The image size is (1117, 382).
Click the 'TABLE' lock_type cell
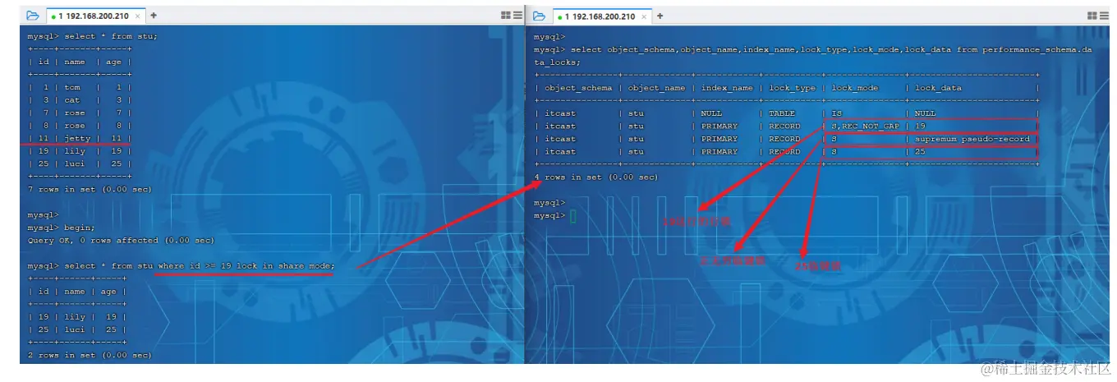tap(783, 113)
